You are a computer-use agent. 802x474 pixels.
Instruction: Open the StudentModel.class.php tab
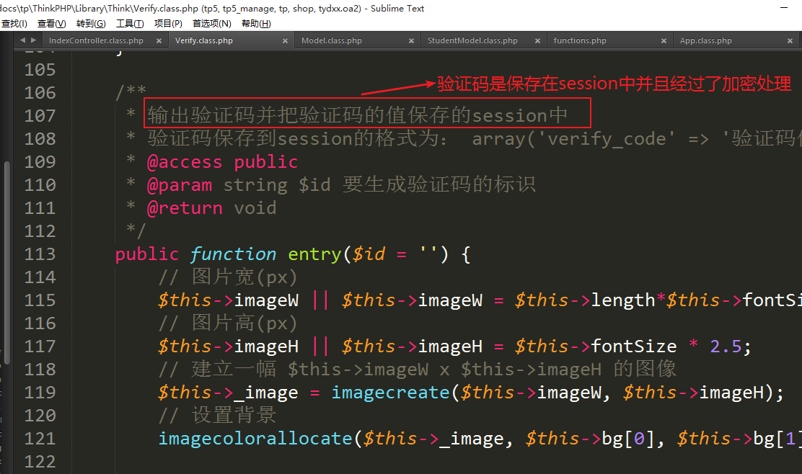point(472,41)
